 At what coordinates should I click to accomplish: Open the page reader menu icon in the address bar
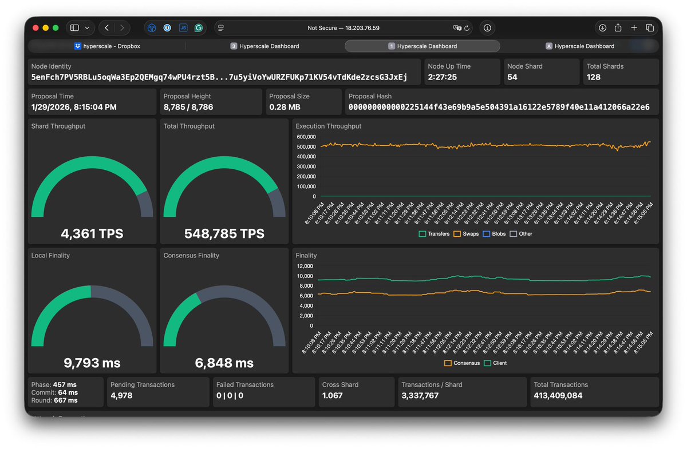pos(221,27)
